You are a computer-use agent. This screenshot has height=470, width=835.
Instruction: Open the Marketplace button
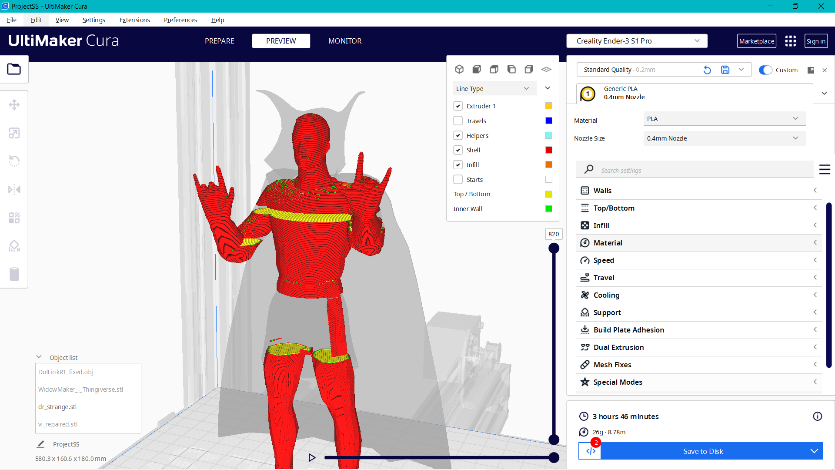[x=756, y=41]
